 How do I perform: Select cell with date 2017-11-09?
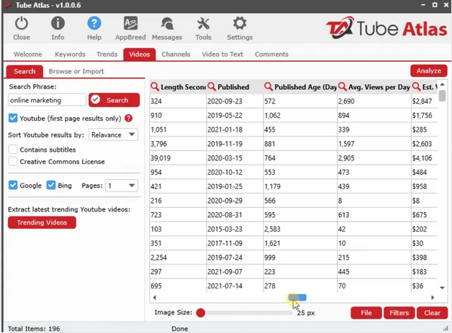(235, 243)
